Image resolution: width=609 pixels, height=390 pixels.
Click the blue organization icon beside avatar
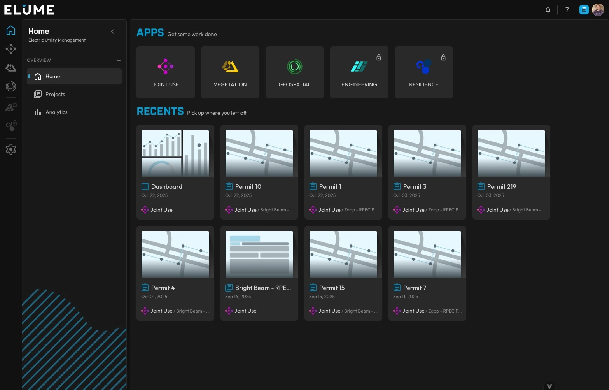click(x=584, y=10)
